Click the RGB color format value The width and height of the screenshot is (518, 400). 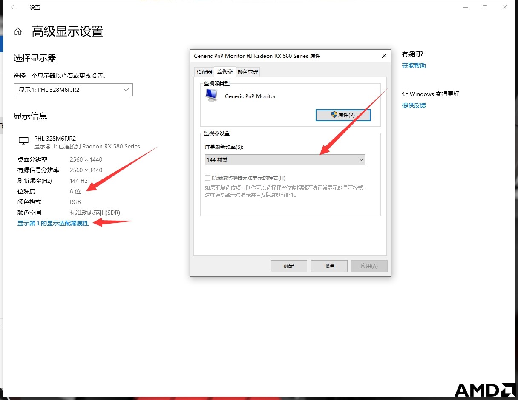(75, 202)
